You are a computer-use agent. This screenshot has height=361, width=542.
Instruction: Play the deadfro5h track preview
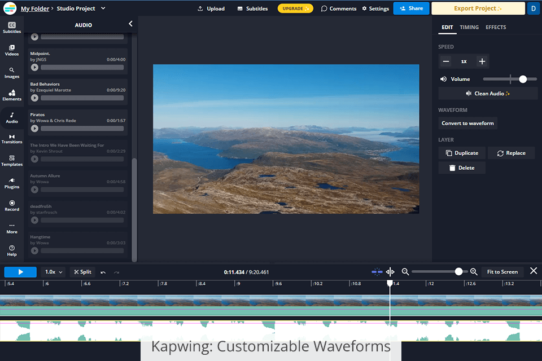click(x=34, y=220)
